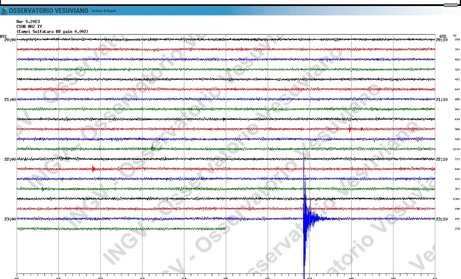Click DC value 688
The height and width of the screenshot is (279, 461).
coord(457,169)
